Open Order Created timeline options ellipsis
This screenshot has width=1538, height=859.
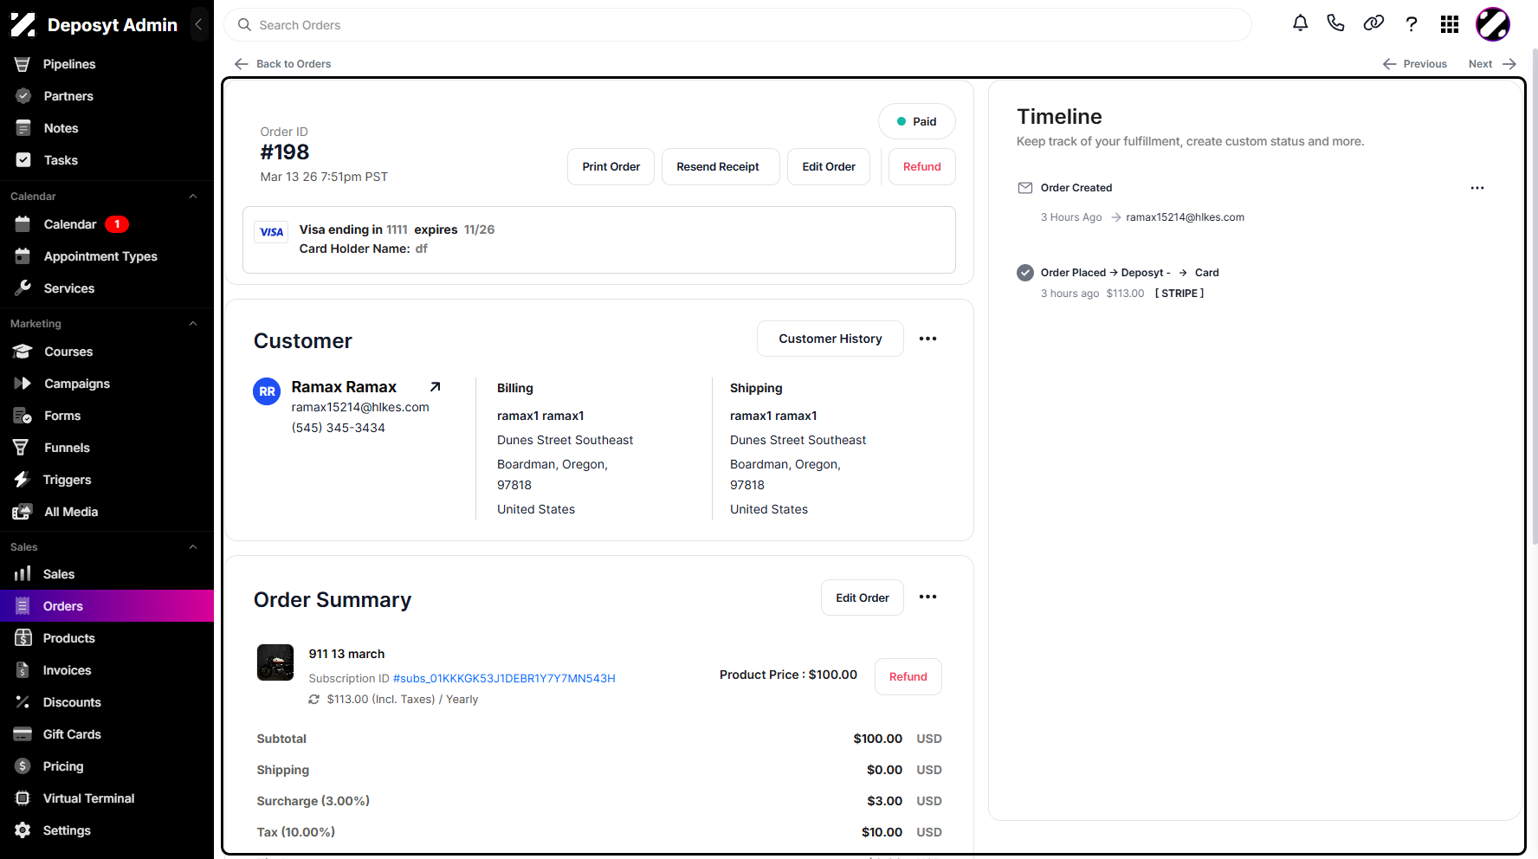1477,188
